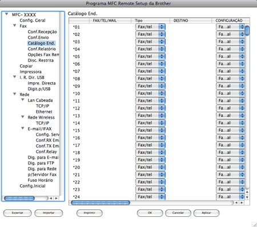
Task: Confirm with the OK button
Action: [x=150, y=213]
